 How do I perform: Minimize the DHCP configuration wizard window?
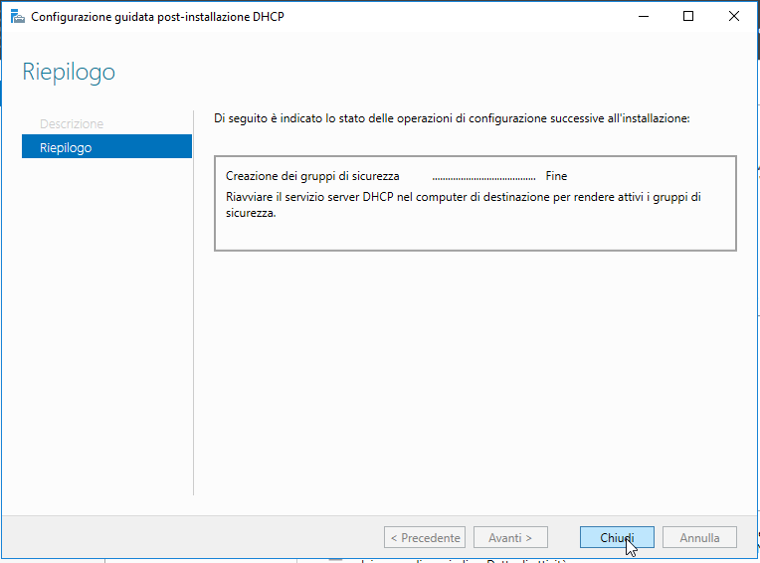tap(644, 17)
